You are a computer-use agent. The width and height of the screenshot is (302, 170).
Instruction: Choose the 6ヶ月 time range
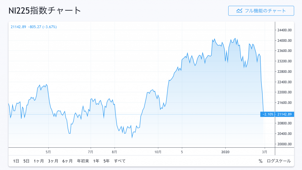point(68,161)
